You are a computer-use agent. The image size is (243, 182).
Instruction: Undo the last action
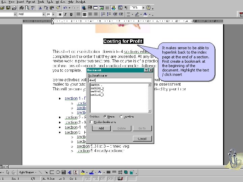(x=65, y=8)
